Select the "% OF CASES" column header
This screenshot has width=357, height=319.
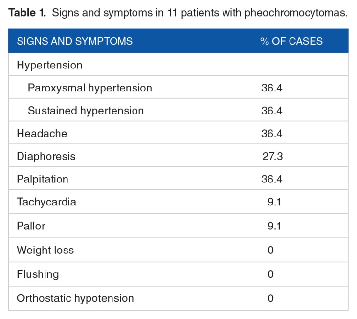click(x=291, y=41)
